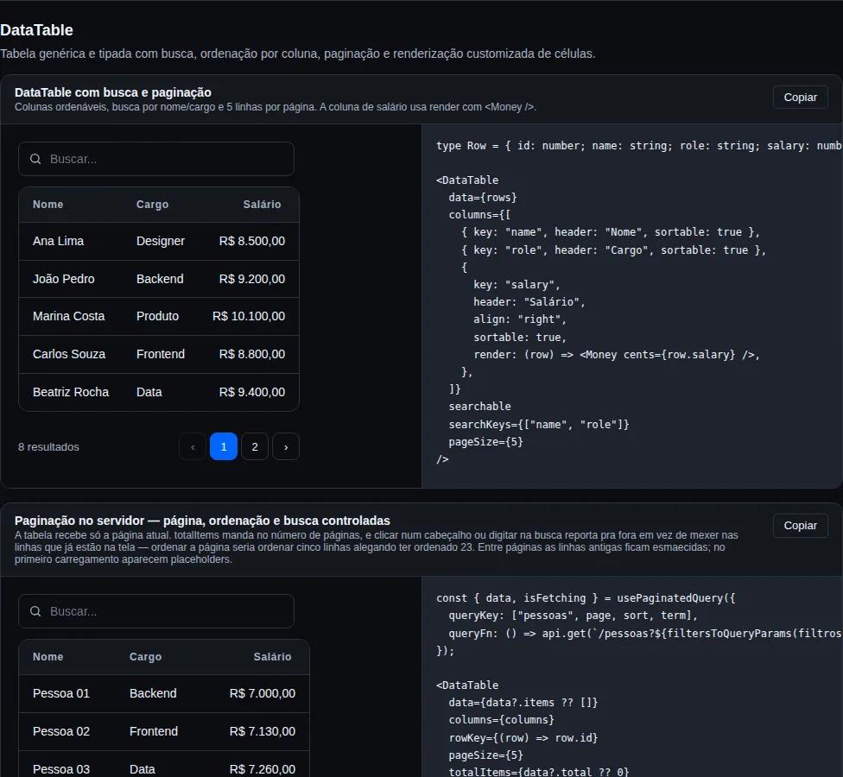Click the Produto cargo cell
This screenshot has height=777, width=843.
coord(157,316)
